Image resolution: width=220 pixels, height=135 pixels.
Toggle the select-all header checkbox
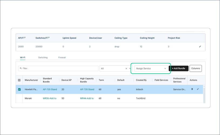click(x=19, y=80)
